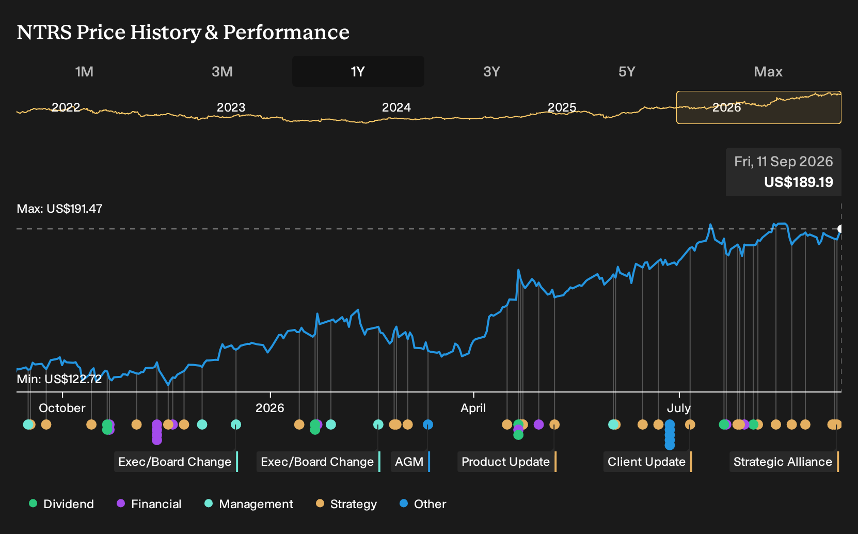This screenshot has width=858, height=534.
Task: Switch to the 3M time range tab
Action: pyautogui.click(x=222, y=71)
